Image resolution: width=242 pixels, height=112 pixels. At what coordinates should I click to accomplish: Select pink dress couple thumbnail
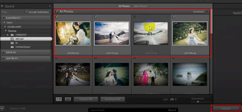pos(151,74)
